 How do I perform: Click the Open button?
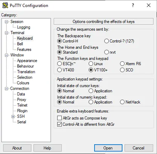(x=108, y=148)
